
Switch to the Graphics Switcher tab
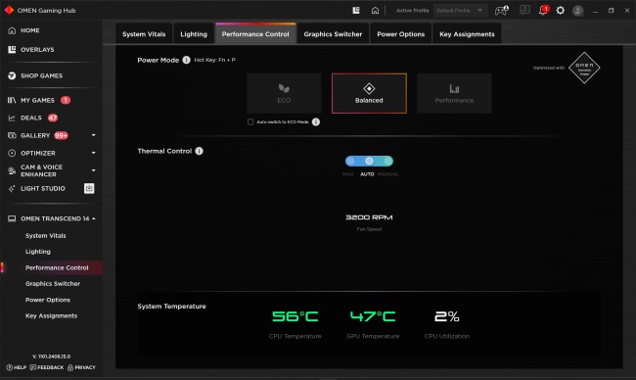point(333,34)
